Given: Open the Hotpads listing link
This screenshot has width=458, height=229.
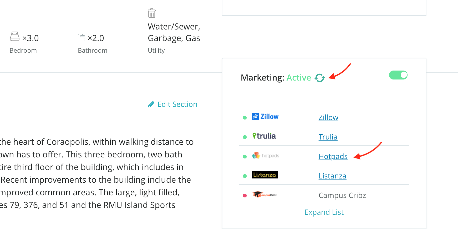Looking at the screenshot, I should coord(333,156).
